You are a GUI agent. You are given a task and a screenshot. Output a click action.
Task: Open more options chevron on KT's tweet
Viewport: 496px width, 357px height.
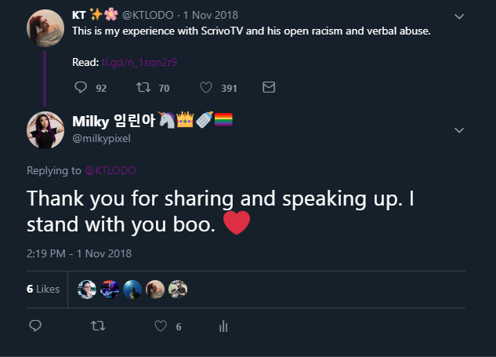tap(459, 16)
